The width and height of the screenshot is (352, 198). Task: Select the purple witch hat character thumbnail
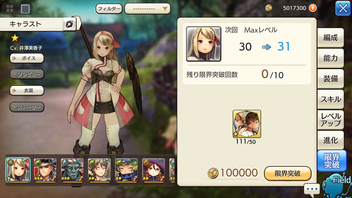(x=153, y=170)
